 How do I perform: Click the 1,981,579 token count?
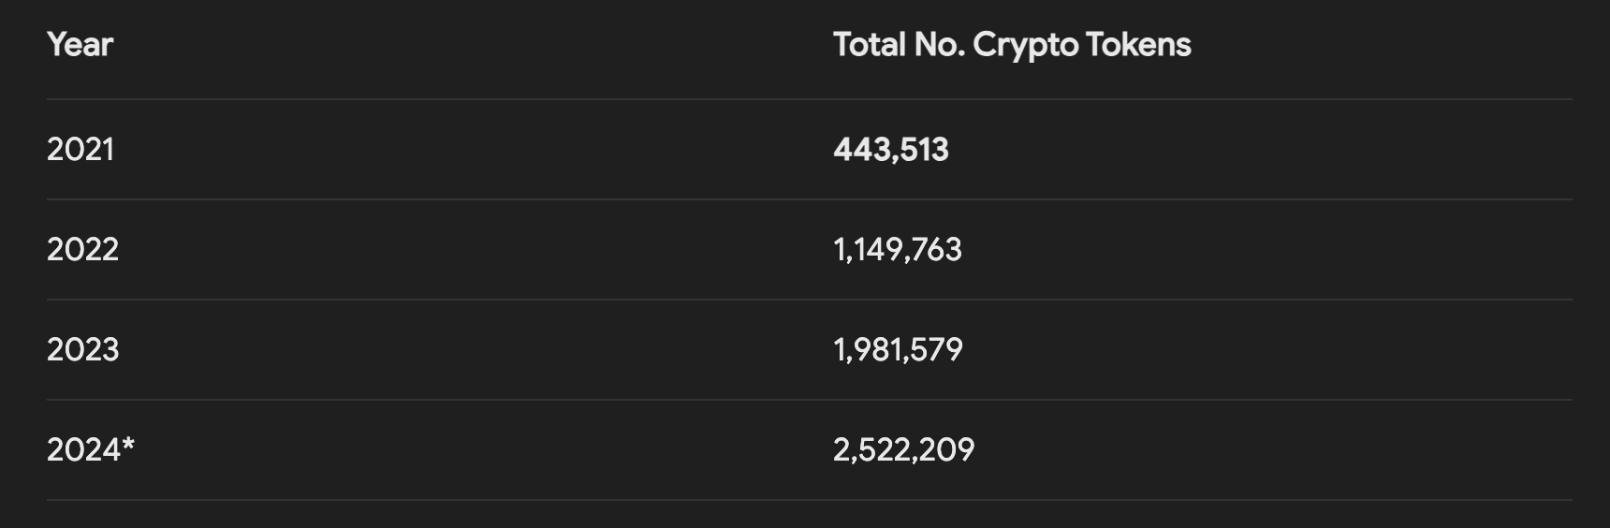tap(897, 350)
